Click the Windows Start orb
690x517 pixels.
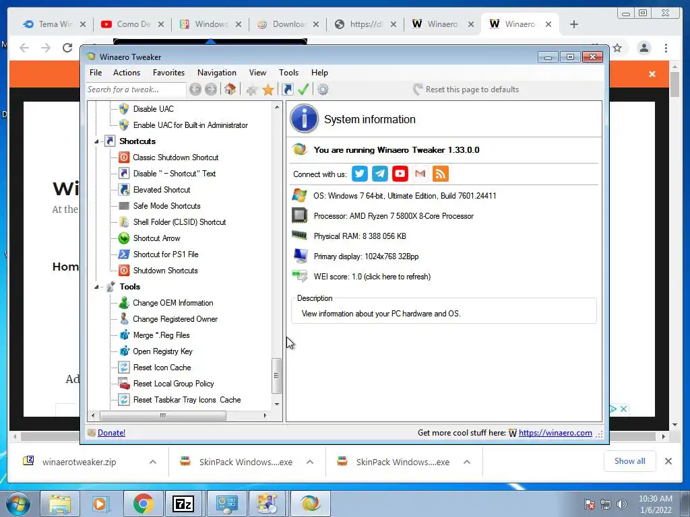[x=18, y=504]
